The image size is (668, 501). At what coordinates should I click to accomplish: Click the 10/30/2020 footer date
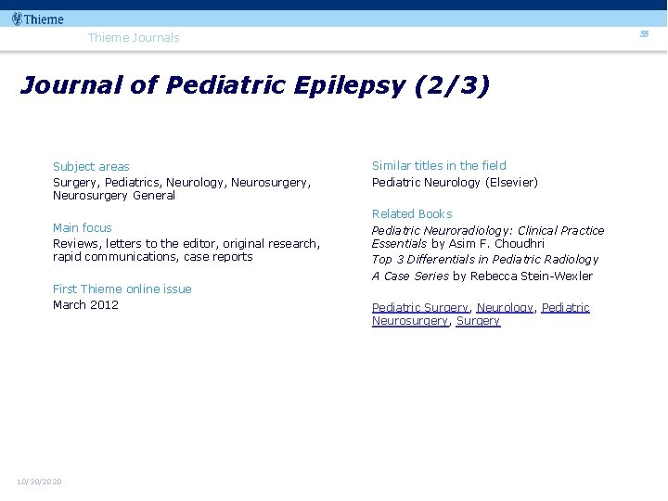[39, 482]
